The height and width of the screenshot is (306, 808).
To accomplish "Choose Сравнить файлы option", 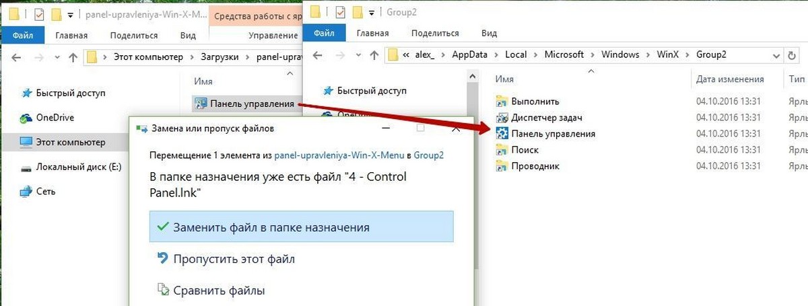I will tap(211, 291).
